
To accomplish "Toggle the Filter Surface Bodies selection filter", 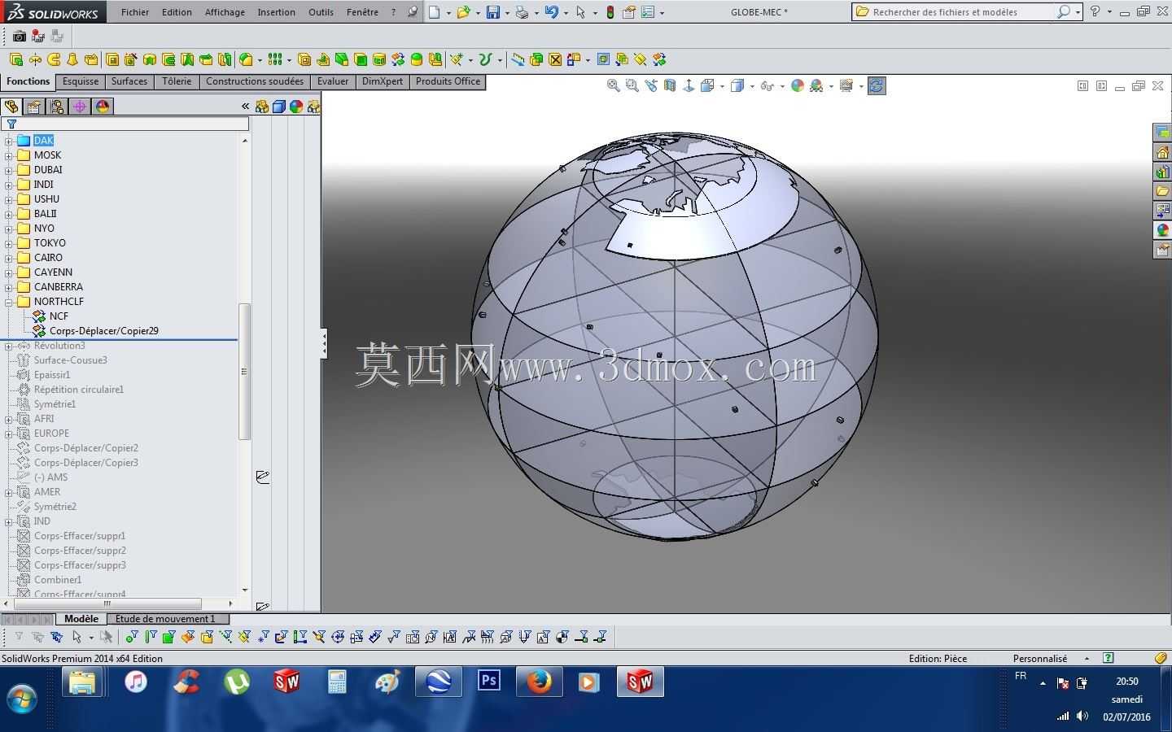I will tap(188, 637).
